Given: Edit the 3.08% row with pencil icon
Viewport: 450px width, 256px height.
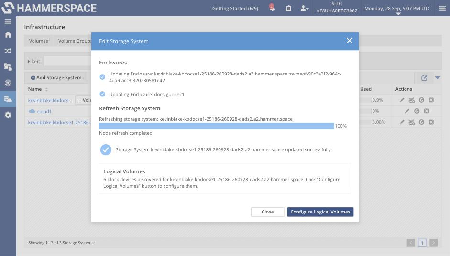Looking at the screenshot, I should 402,122.
